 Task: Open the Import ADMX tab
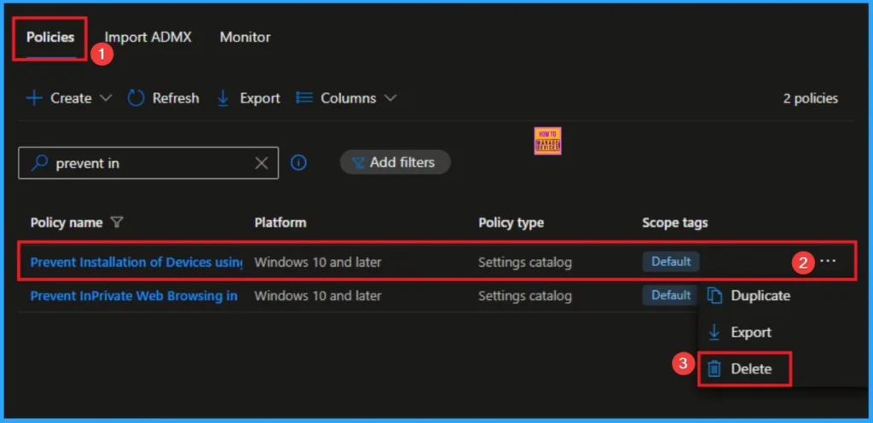tap(148, 38)
